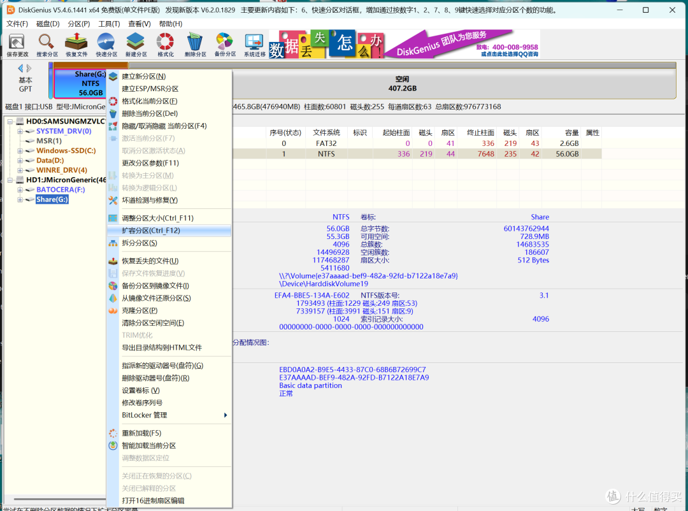Choose 更改分区参数(F11) from context menu
688x511 pixels.
169,163
